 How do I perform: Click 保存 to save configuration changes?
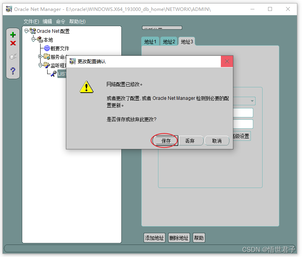click(166, 141)
